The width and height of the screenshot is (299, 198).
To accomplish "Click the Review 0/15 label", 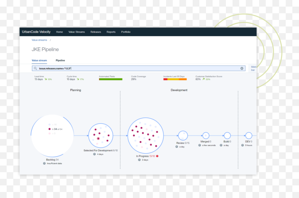I will click(183, 143).
